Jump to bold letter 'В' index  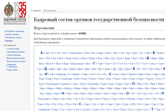pos(148,58)
